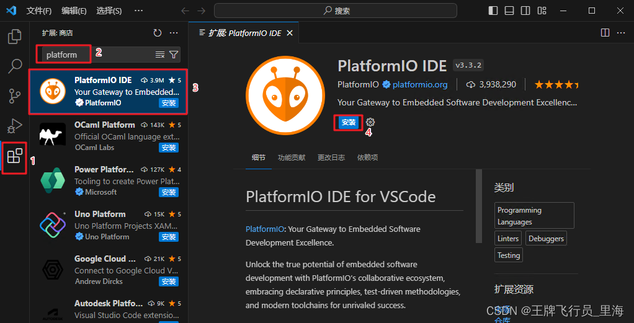Toggle the bottom panel layout
This screenshot has height=323, width=634.
tap(509, 11)
